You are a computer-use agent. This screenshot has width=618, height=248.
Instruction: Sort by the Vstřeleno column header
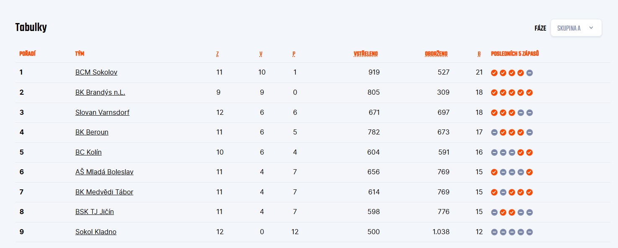(x=366, y=54)
